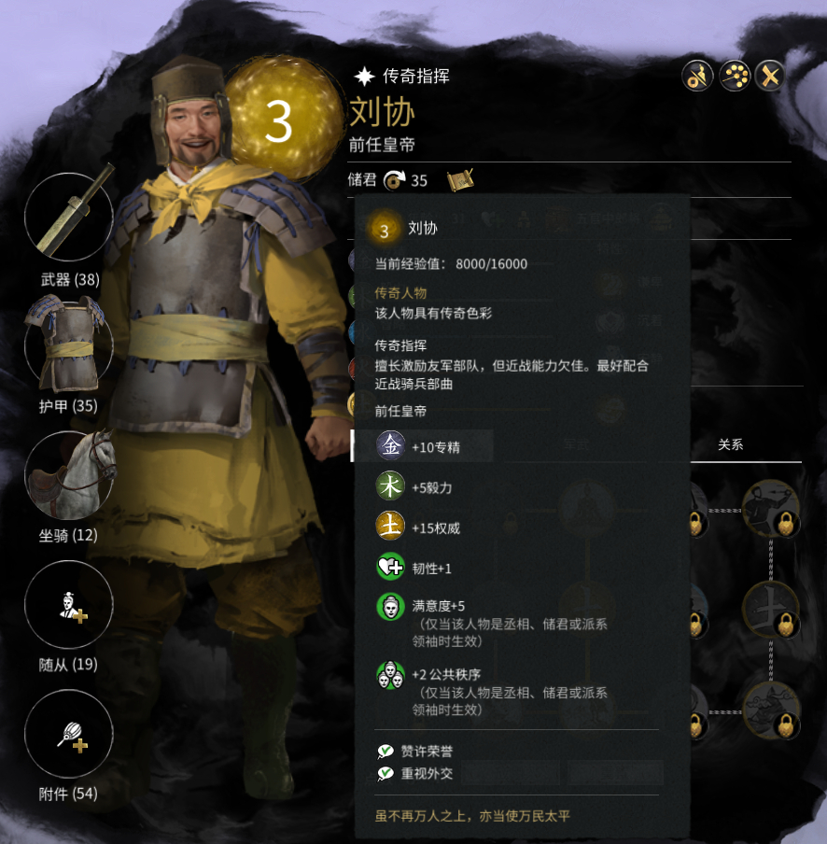Click the 土 +15权威 attribute icon

390,526
